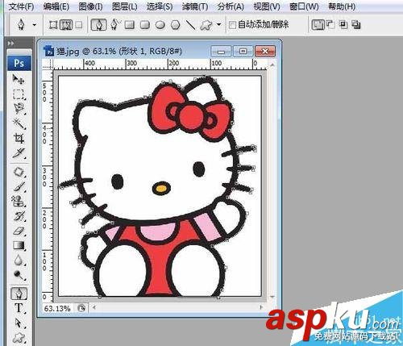Select the Type tool
The height and width of the screenshot is (346, 403).
tap(19, 308)
